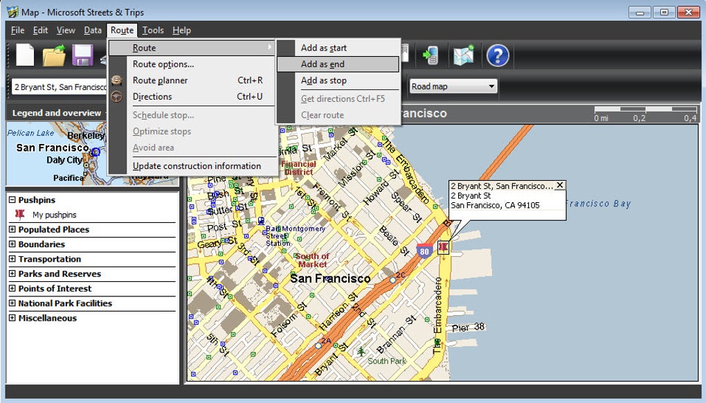The image size is (706, 403).
Task: Click the Financial District label
Action: [298, 168]
